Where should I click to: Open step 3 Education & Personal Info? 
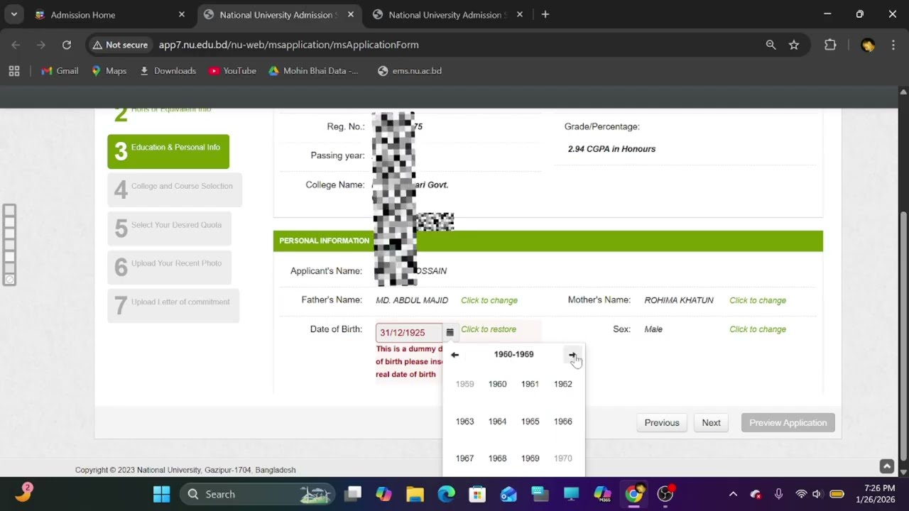(x=168, y=151)
